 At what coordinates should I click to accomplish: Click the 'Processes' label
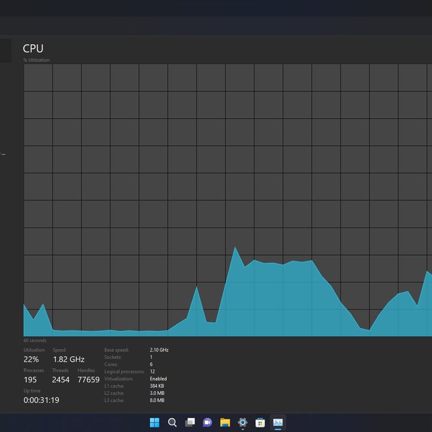tap(34, 370)
